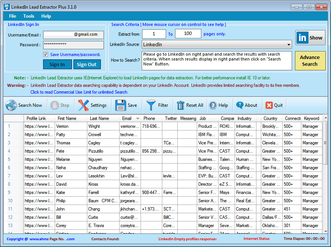The height and width of the screenshot is (247, 331).
Task: Click the connections cell showing 301
Action: pyautogui.click(x=292, y=226)
